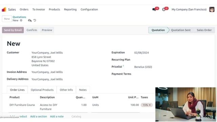Edit the quantity 1.00 cell
The image size is (217, 122).
(84, 105)
